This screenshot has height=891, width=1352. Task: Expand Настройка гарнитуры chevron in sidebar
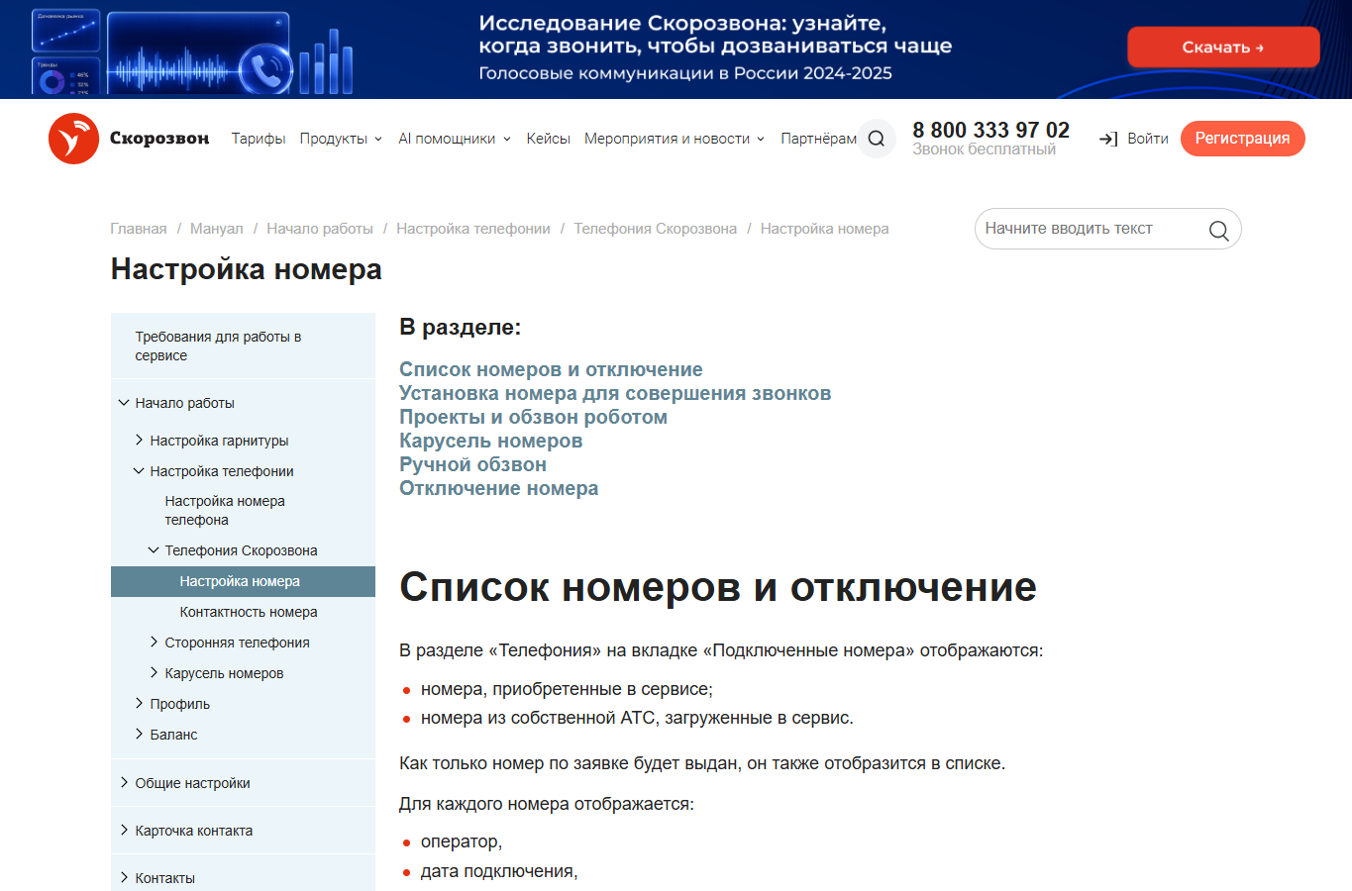(139, 441)
